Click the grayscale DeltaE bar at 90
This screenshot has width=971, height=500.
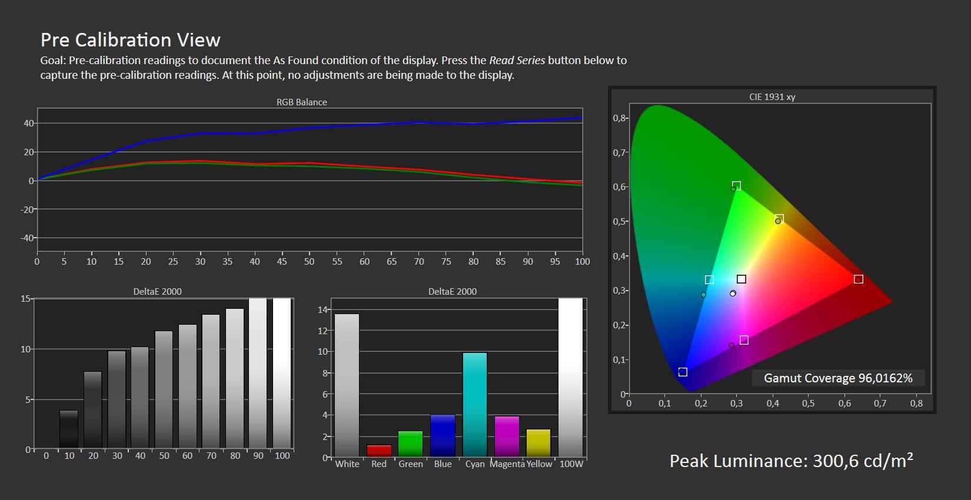pyautogui.click(x=258, y=373)
